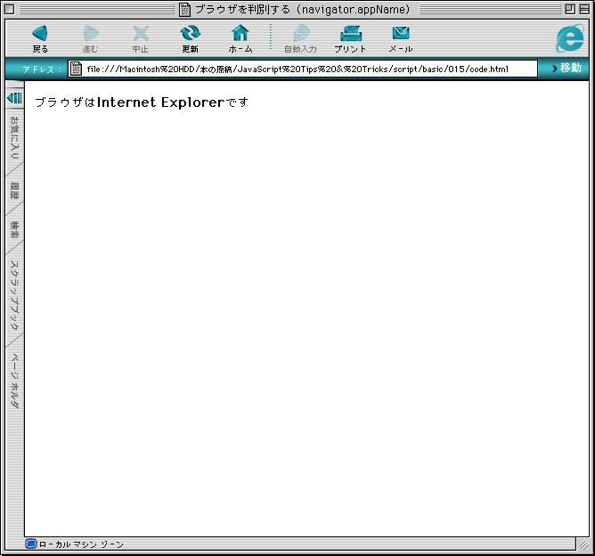Click the ローカル マシン ゾーン status text
This screenshot has height=556, width=595.
pyautogui.click(x=81, y=544)
